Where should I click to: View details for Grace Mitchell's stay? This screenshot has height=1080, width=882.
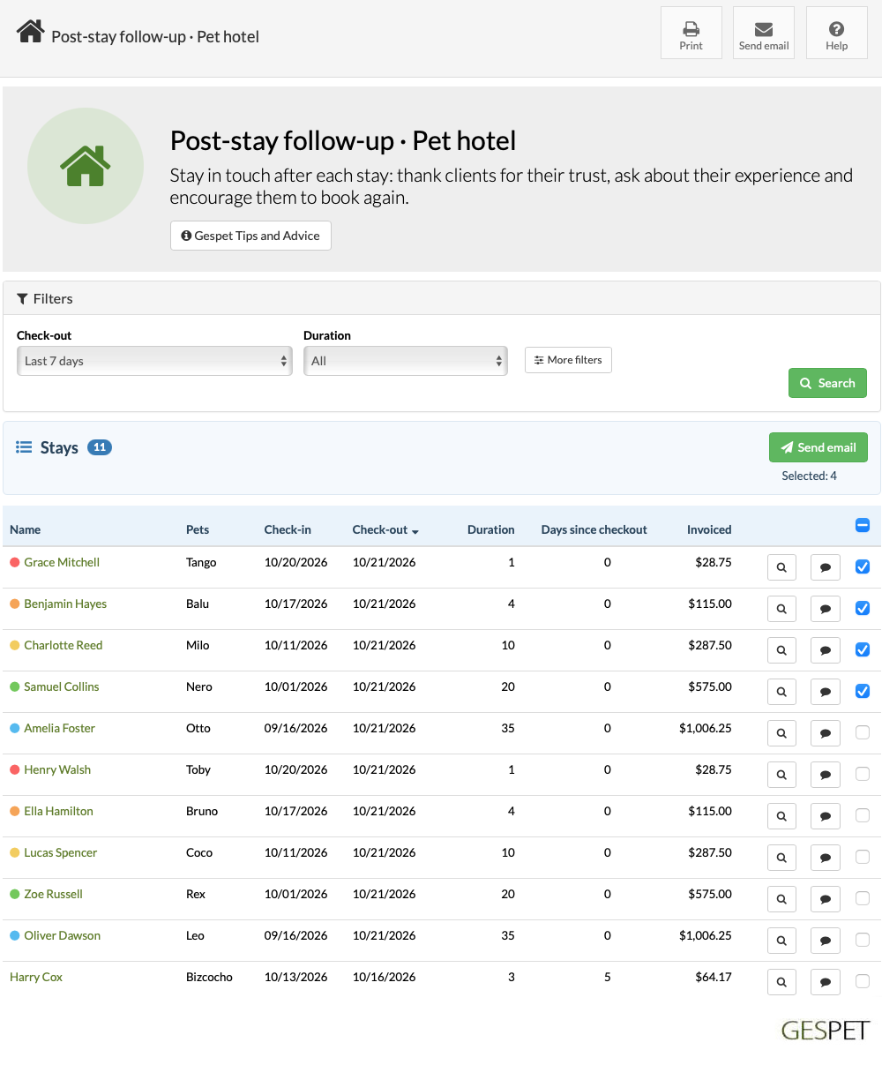pos(781,567)
